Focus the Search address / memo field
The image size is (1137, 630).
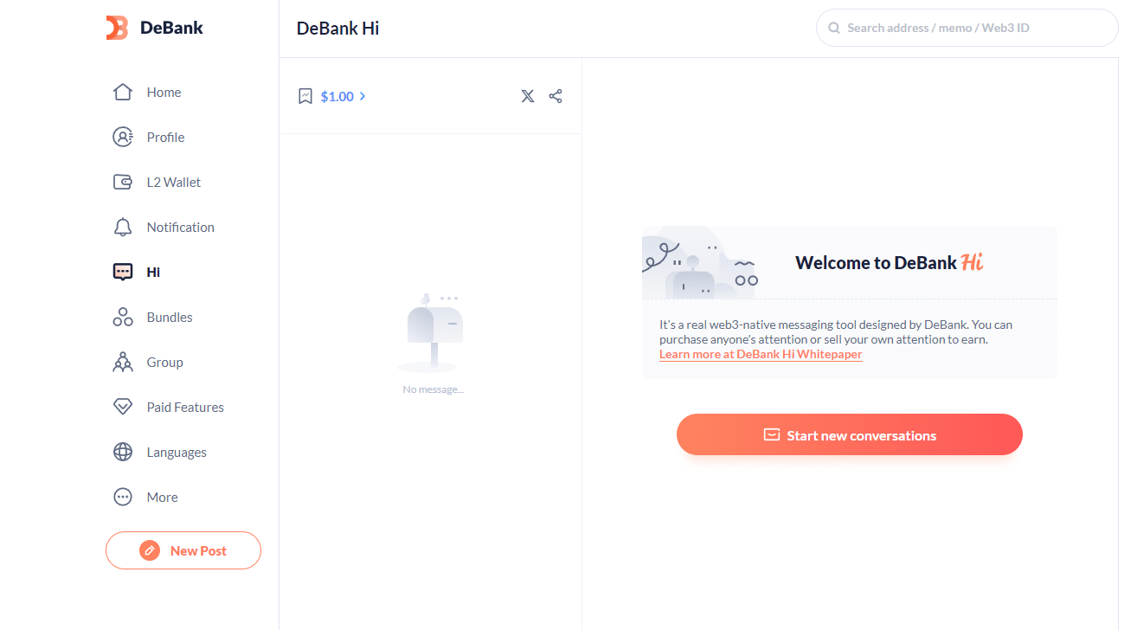pyautogui.click(x=967, y=28)
